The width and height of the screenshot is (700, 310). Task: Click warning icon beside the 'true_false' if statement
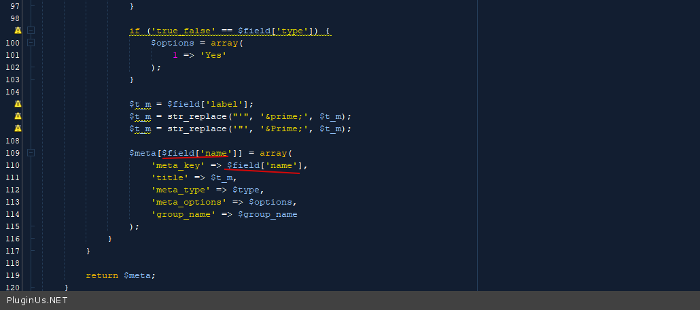click(18, 31)
